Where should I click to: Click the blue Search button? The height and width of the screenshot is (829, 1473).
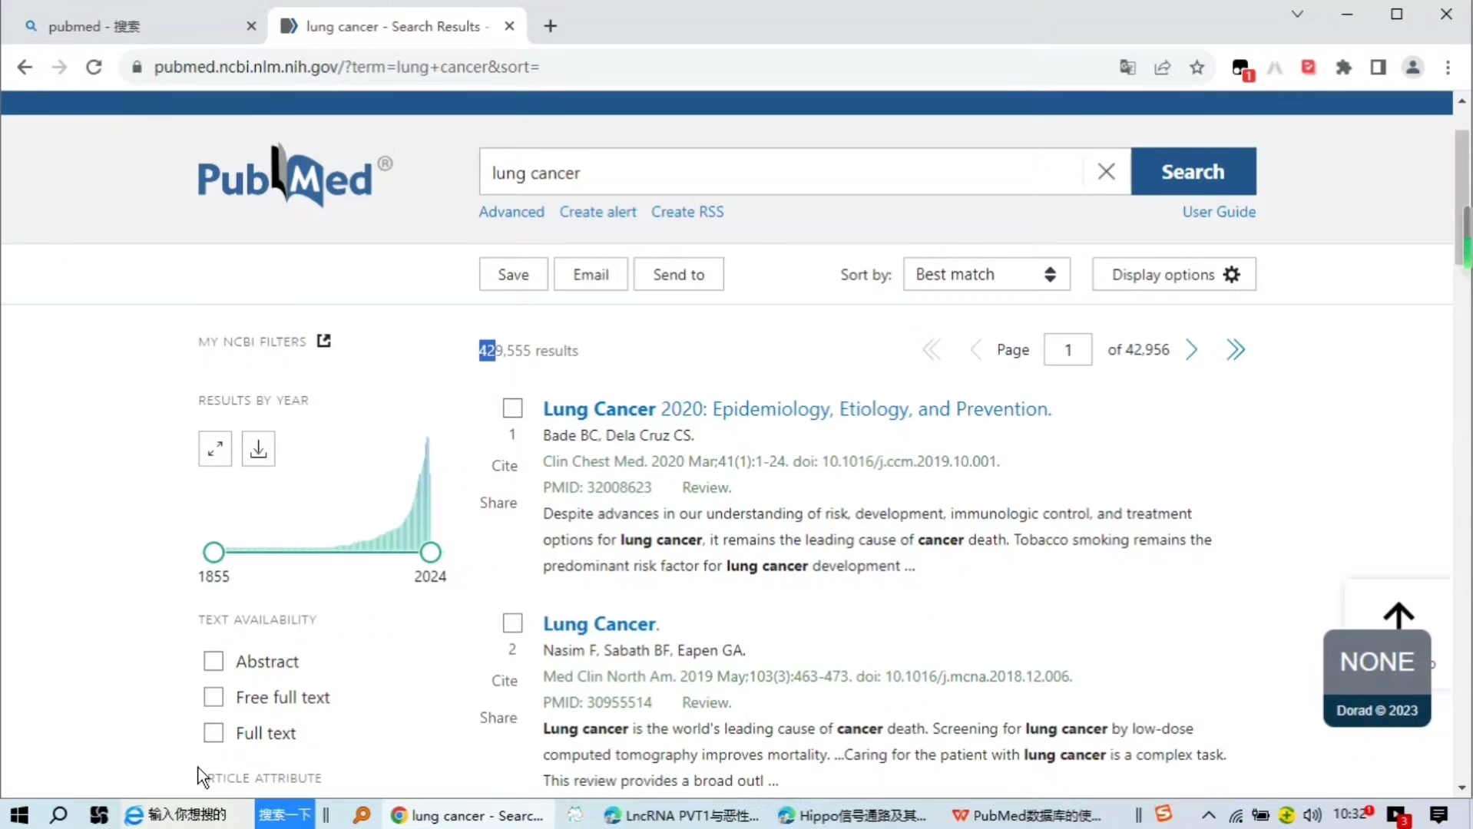(x=1193, y=171)
